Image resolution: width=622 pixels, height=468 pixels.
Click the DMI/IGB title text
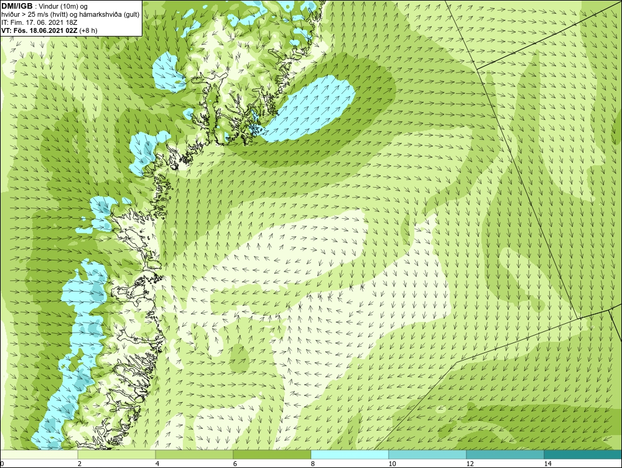[x=17, y=6]
